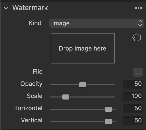The height and width of the screenshot is (130, 146).
Task: Click the Vertical value field showing 50
Action: [x=133, y=121]
